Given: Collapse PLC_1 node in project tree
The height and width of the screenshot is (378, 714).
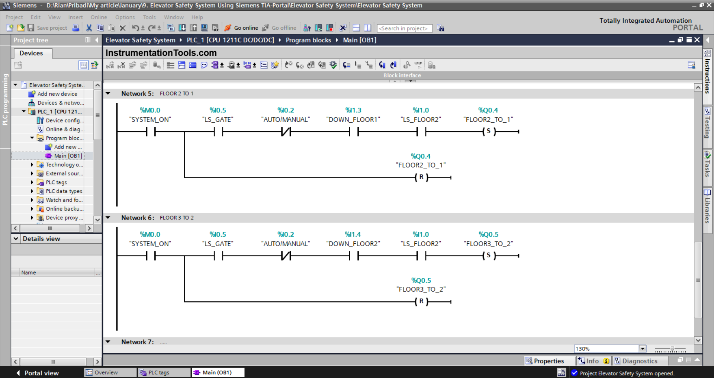Looking at the screenshot, I should point(24,111).
